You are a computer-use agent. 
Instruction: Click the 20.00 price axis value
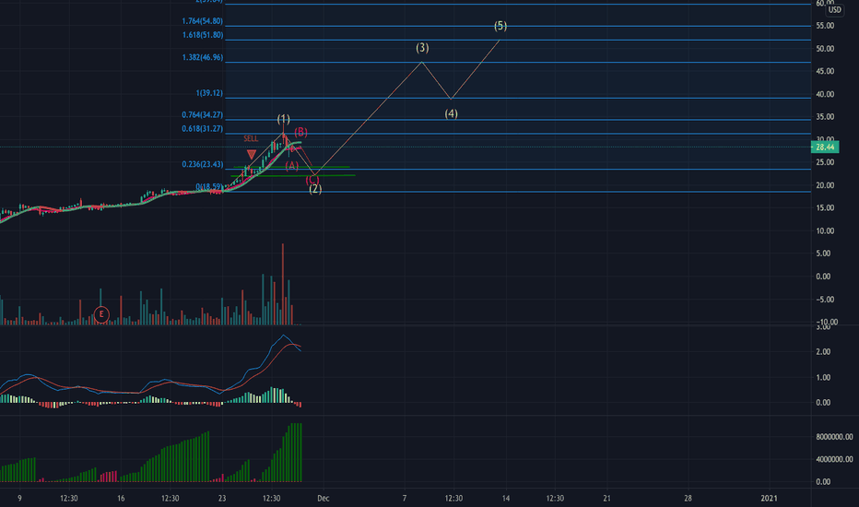click(x=825, y=185)
